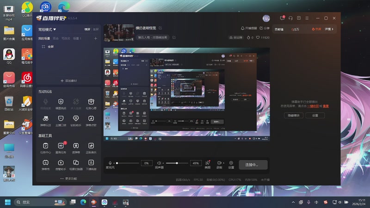Edit the stream title with the pencil icon
The image size is (370, 208).
pos(160,28)
